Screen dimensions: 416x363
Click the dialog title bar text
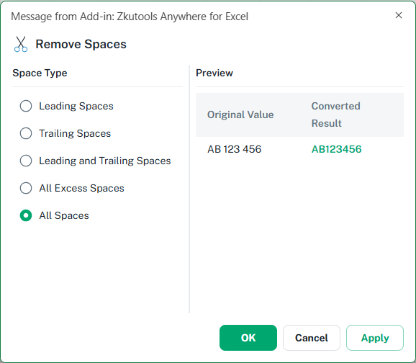click(130, 17)
